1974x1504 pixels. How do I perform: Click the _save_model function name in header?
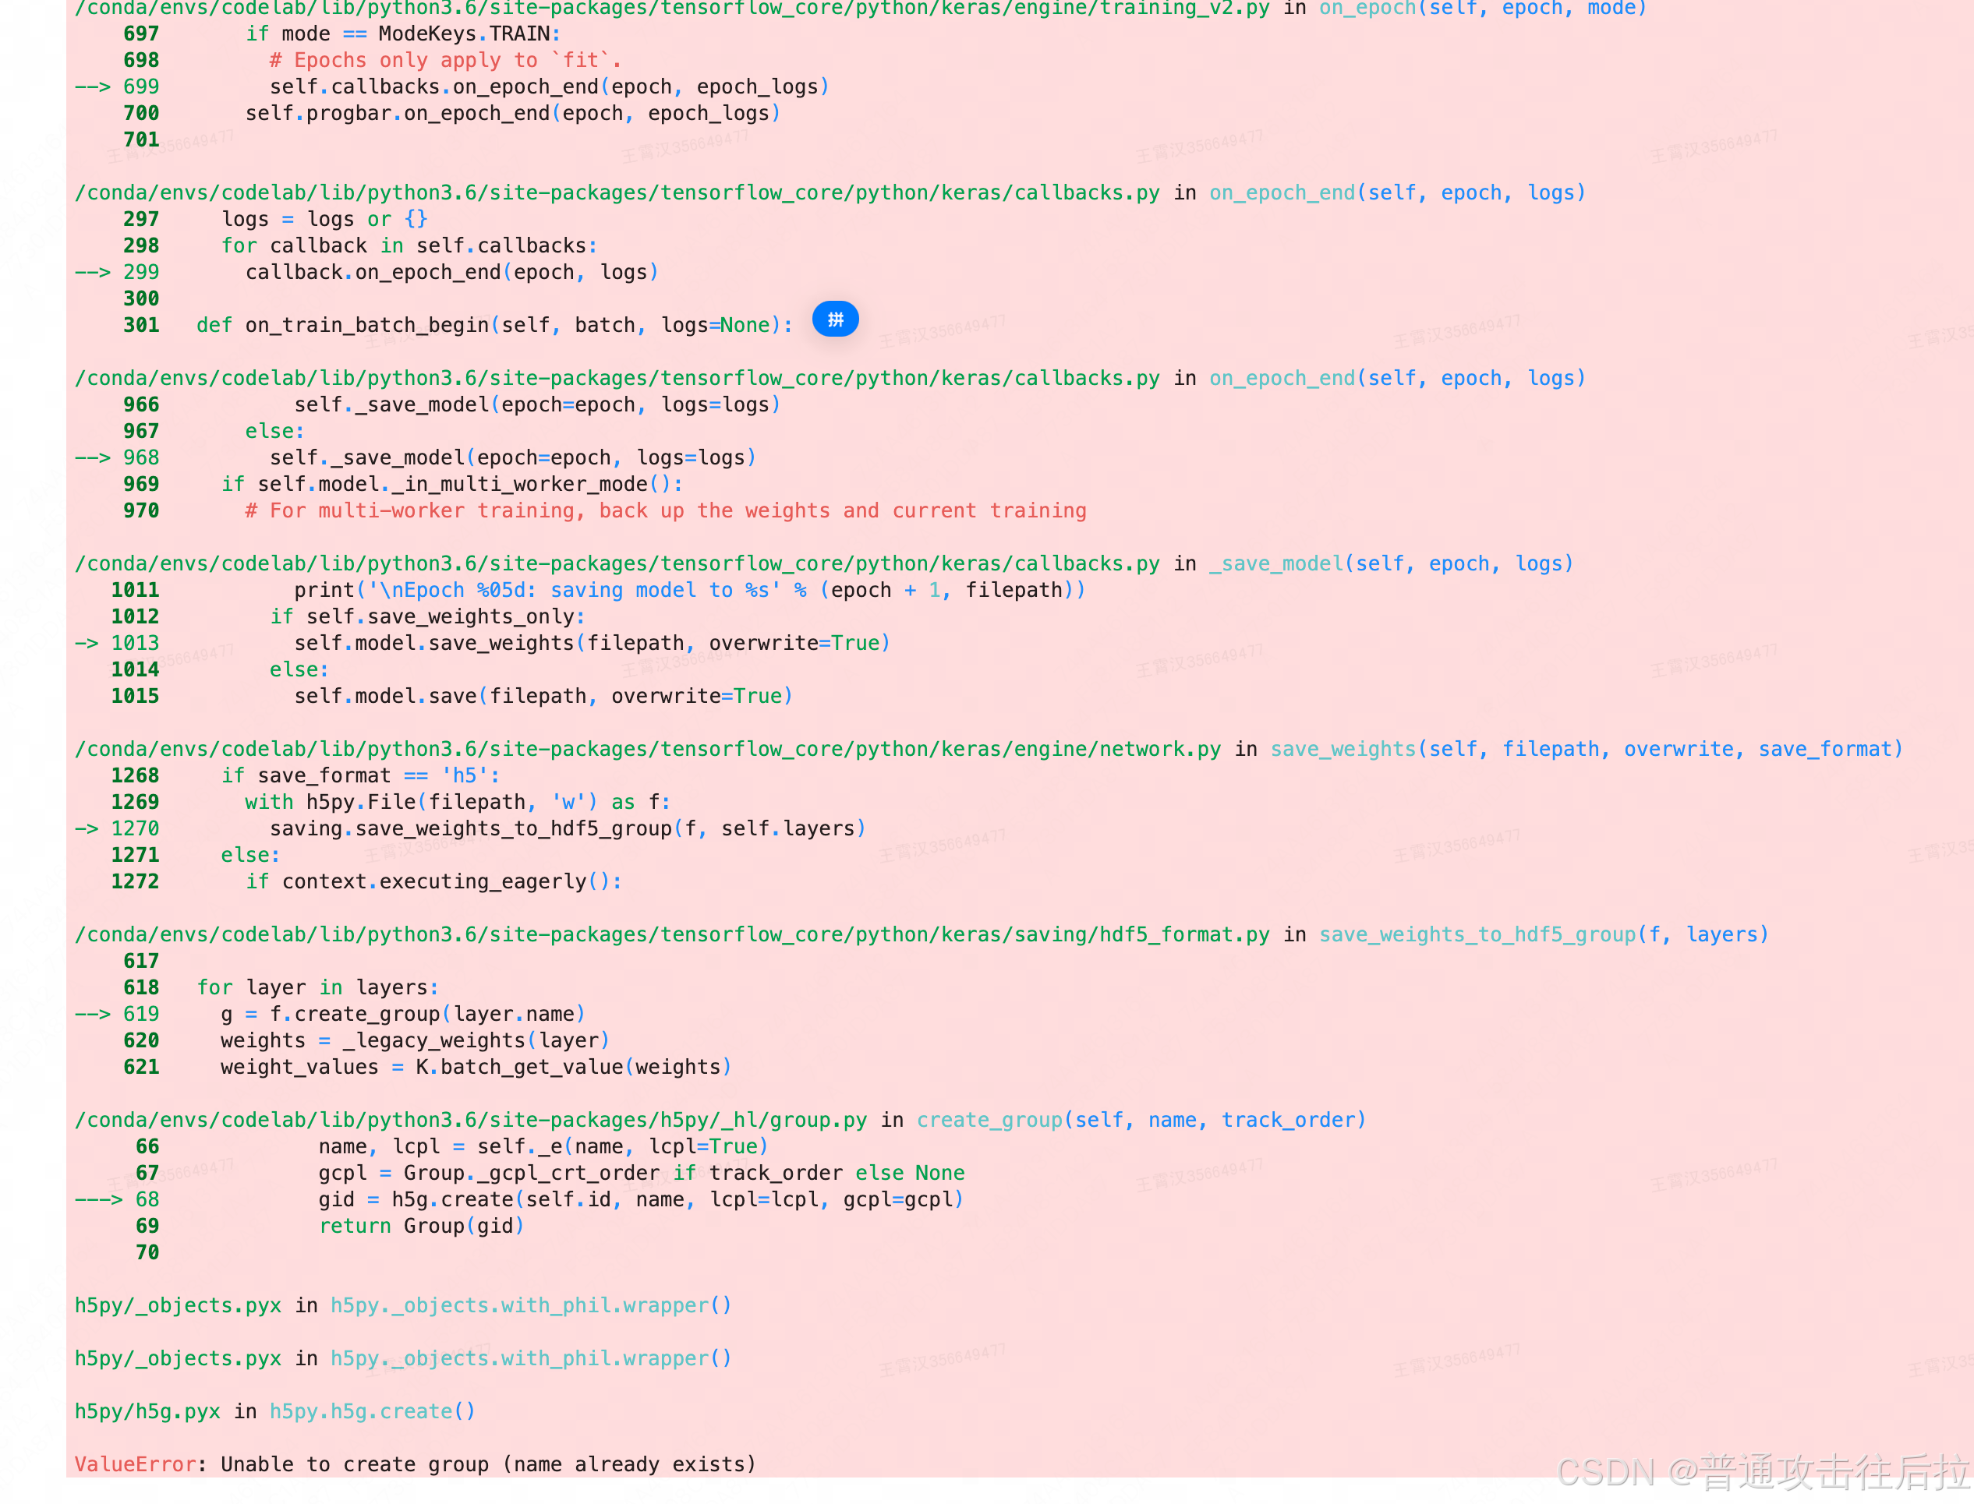tap(1275, 564)
